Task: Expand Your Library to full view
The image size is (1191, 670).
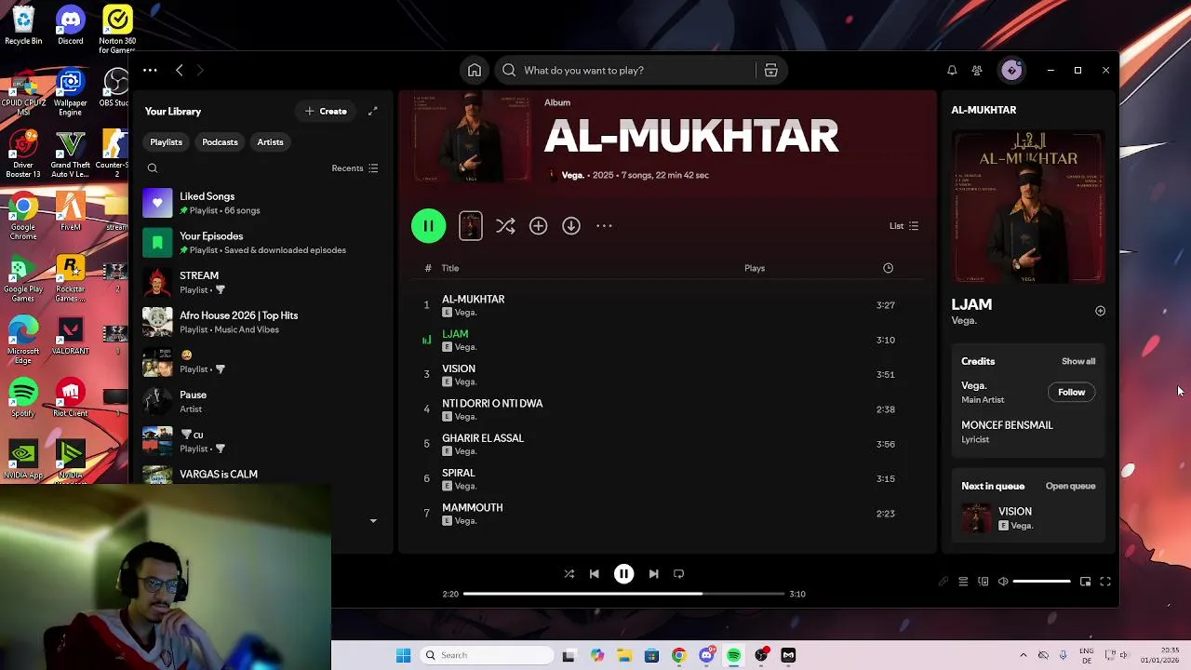Action: click(x=372, y=111)
